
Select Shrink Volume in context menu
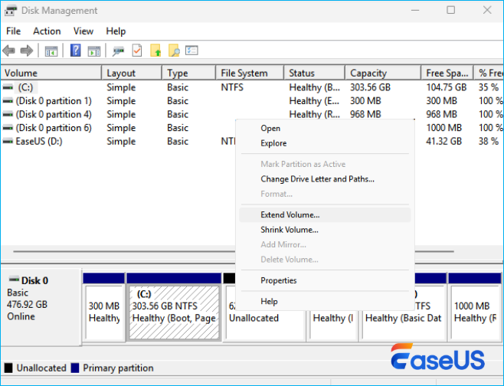[289, 230]
